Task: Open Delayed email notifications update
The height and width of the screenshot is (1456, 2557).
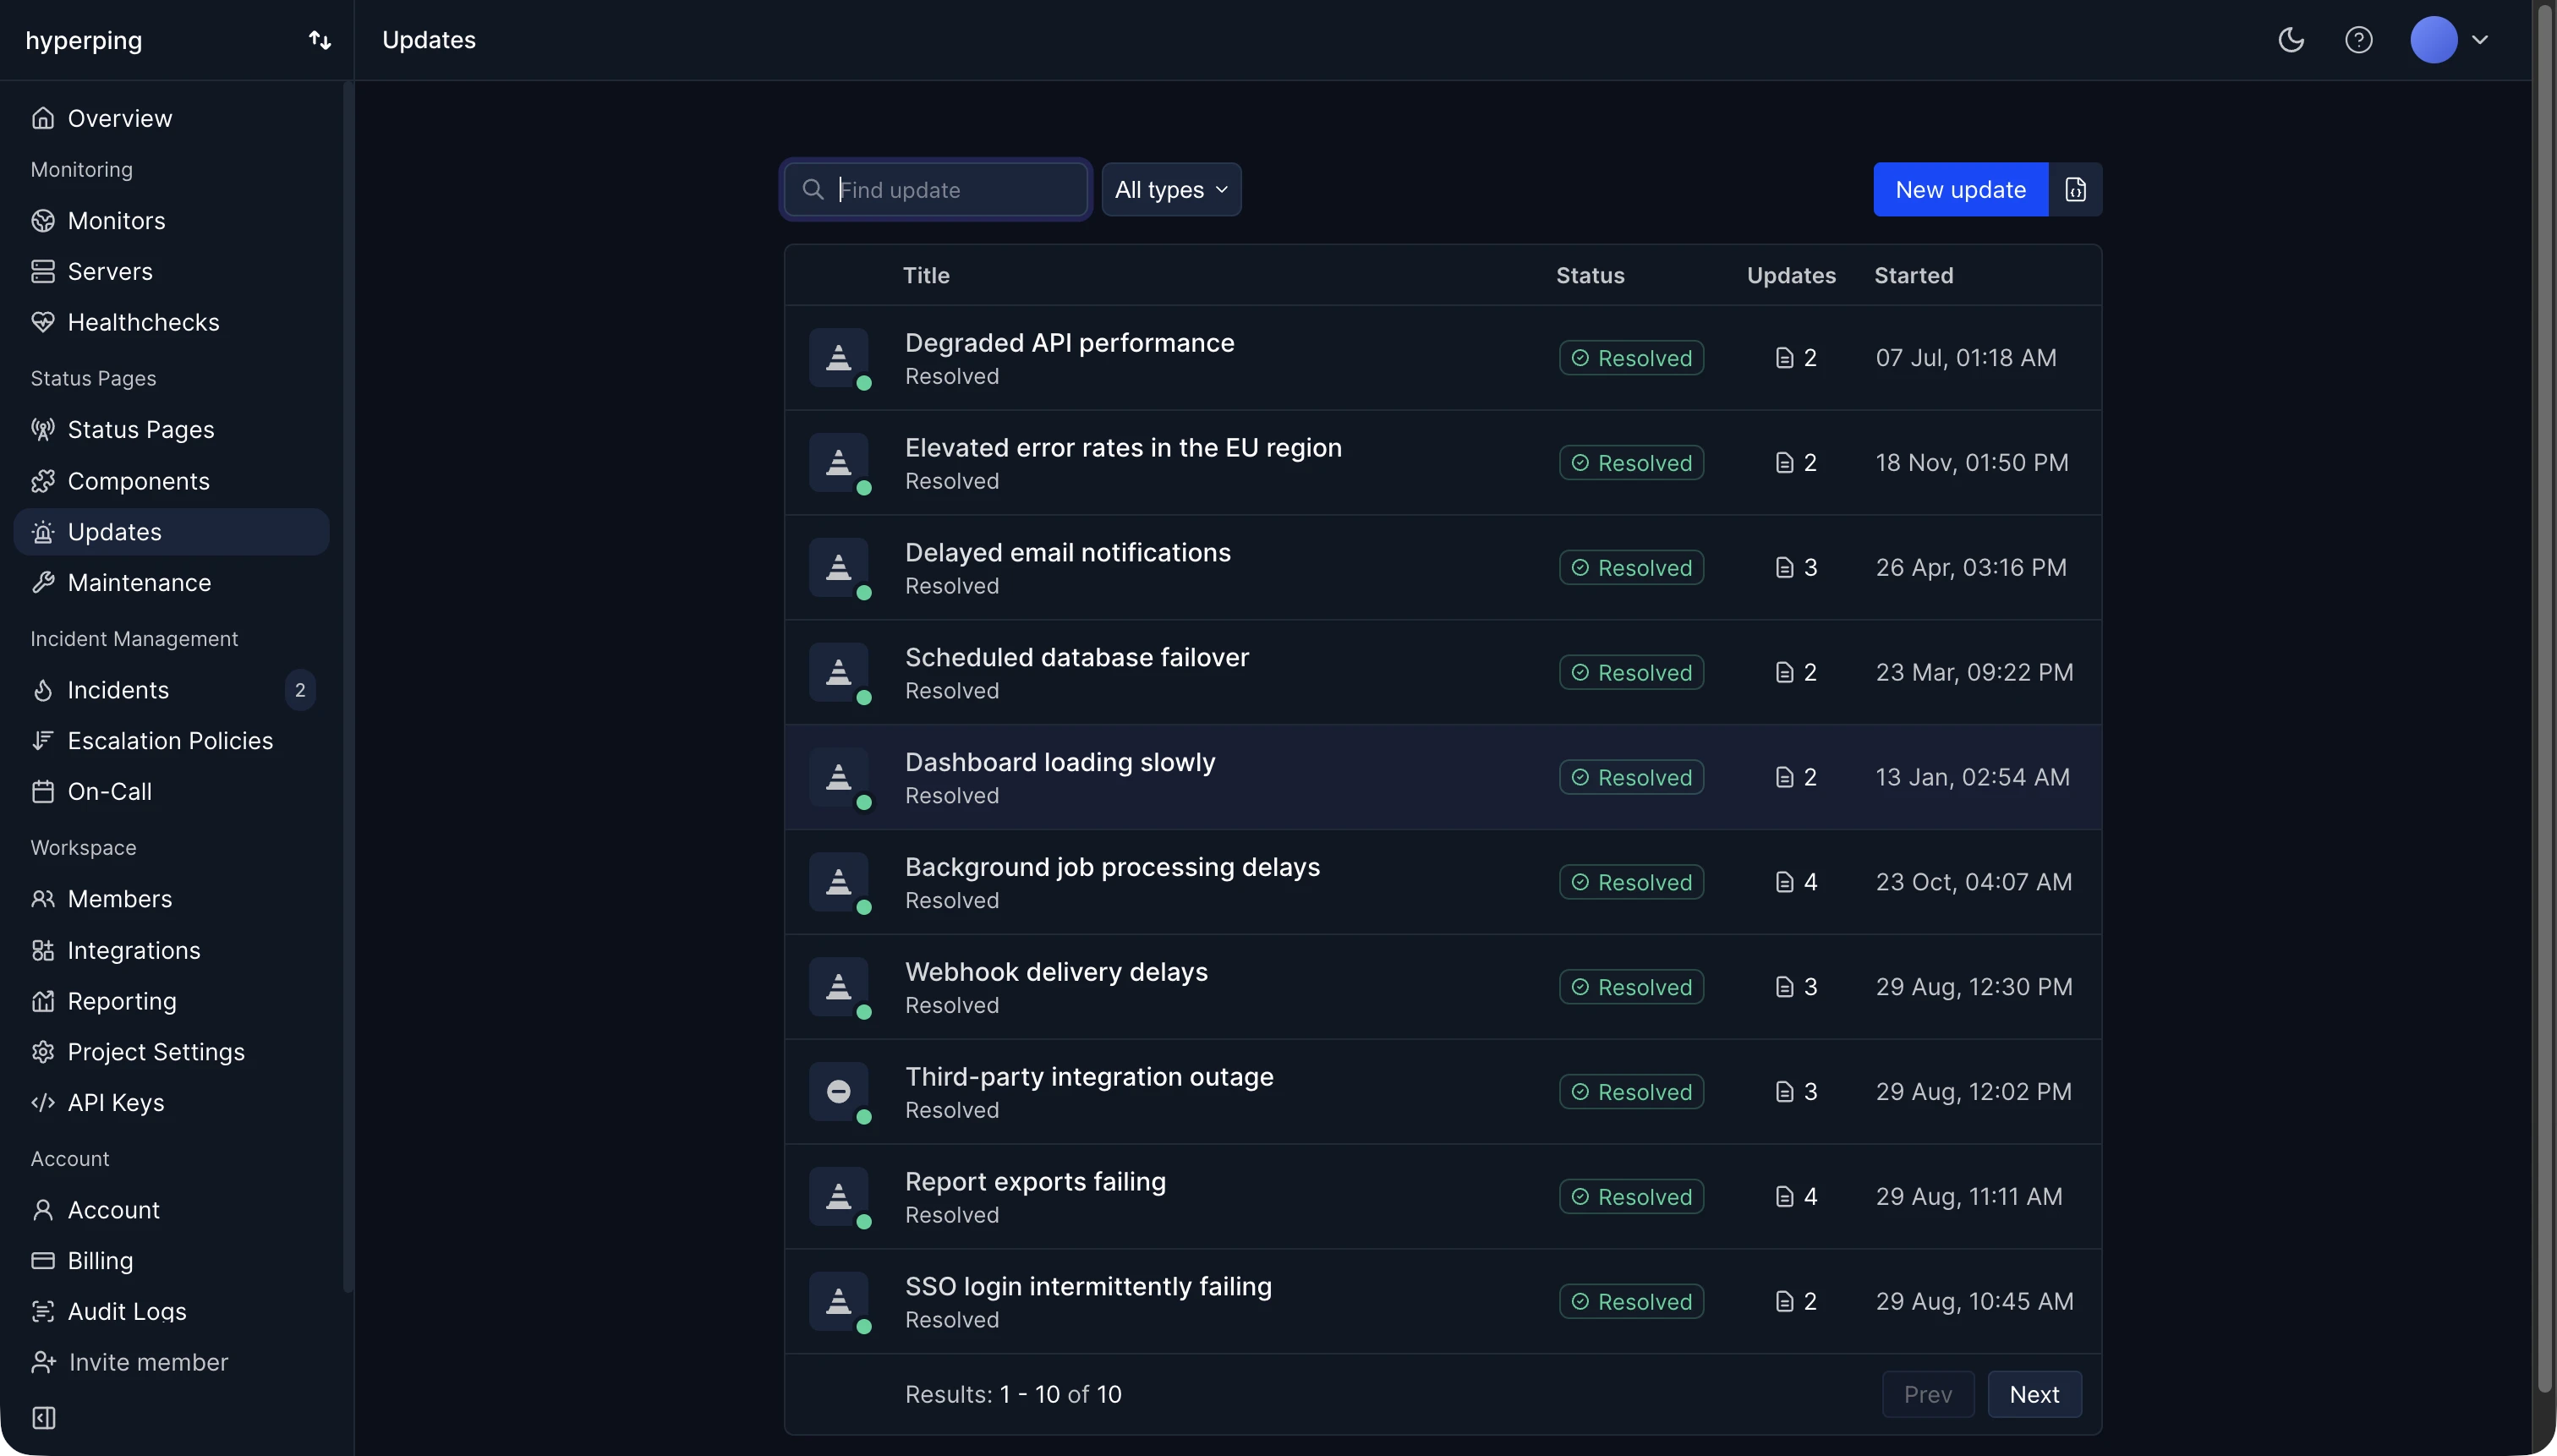Action: [1443, 568]
